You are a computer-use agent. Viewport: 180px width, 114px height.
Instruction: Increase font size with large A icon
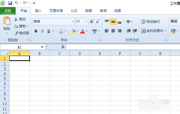91,21
